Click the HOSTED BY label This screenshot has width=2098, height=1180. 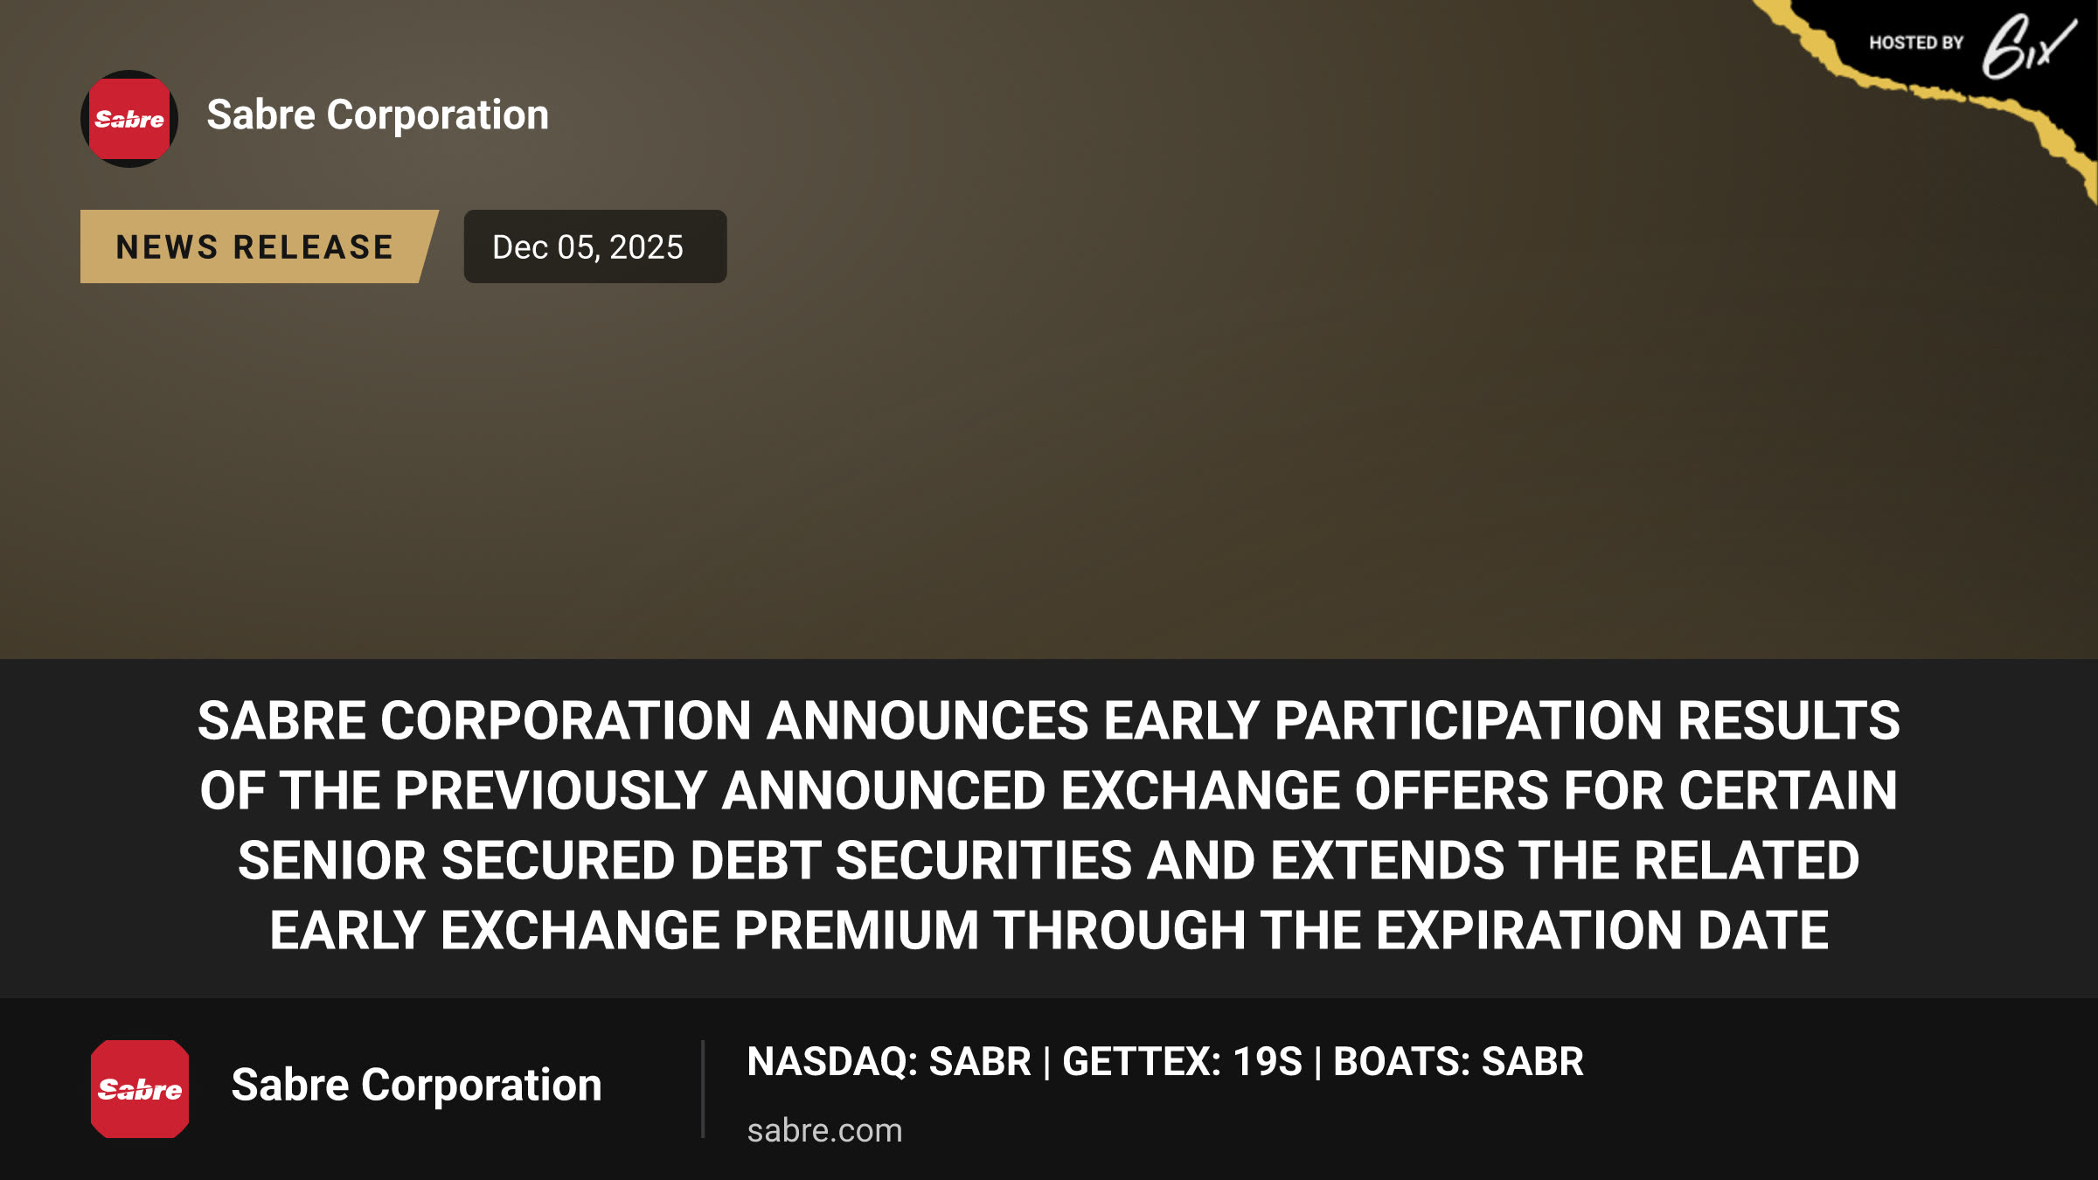coord(1916,43)
